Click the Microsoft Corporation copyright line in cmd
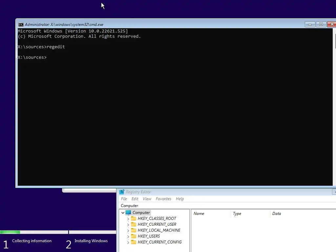 [79, 36]
